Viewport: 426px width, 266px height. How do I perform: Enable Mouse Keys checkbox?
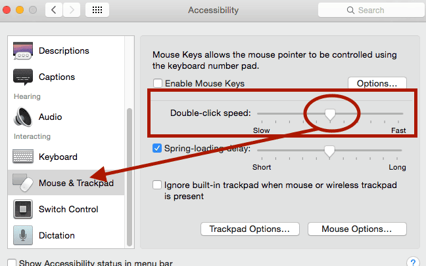pyautogui.click(x=158, y=83)
